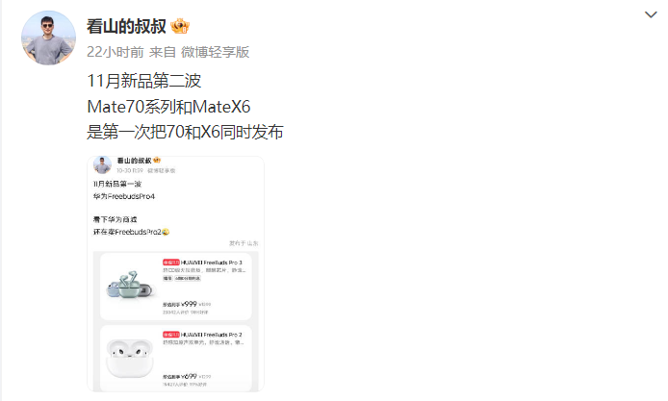
Task: Click the 微博轻享版 source link
Action: pyautogui.click(x=216, y=52)
